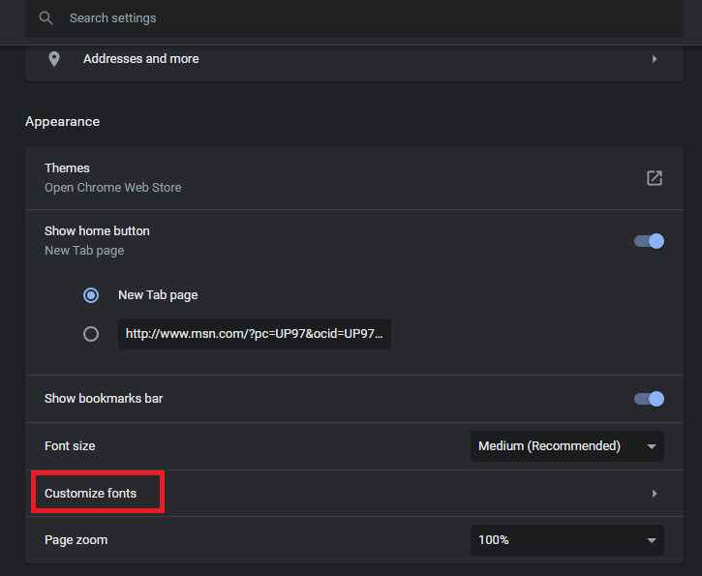Click the New Tab page radio label
702x576 pixels.
(158, 295)
